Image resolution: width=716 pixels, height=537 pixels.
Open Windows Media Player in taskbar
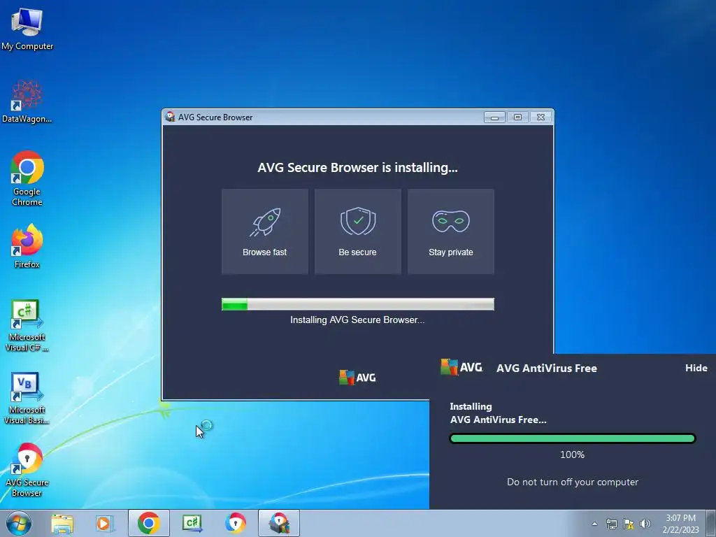pyautogui.click(x=105, y=523)
